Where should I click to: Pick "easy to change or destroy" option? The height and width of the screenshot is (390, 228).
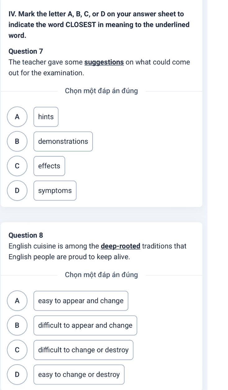79,375
